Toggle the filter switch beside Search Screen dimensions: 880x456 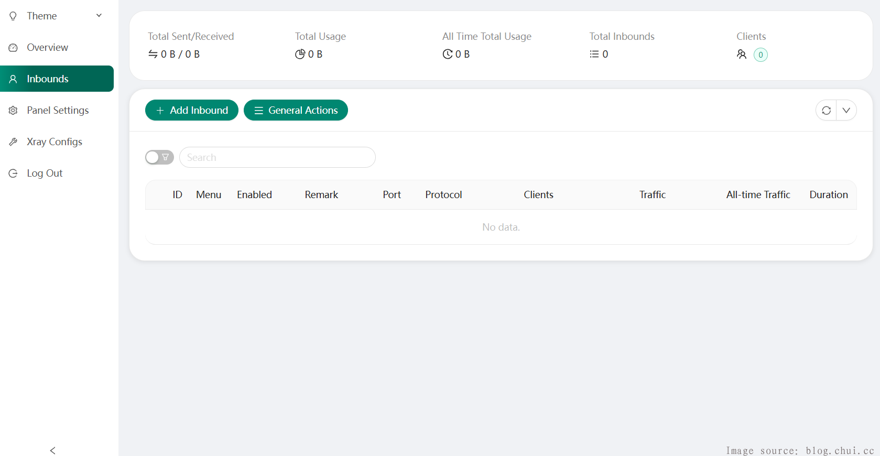(x=159, y=157)
